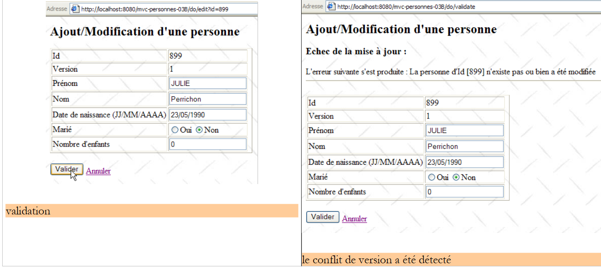Screen dimensions: 601x269
Task: Click the Annuler link on the update failure page
Action: (x=354, y=218)
